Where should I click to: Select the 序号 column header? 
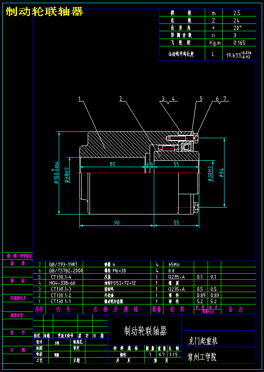39,310
